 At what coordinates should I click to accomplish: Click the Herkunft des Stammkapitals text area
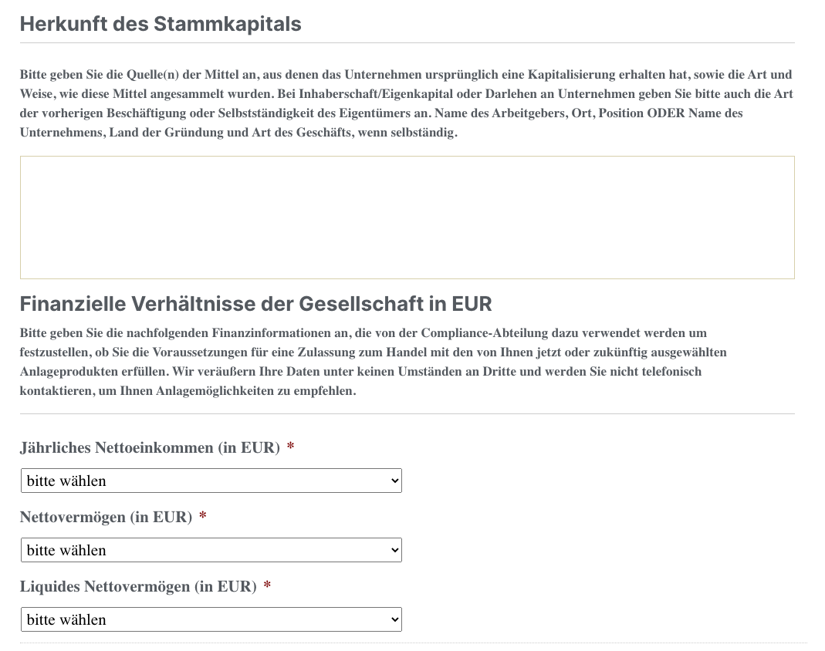(407, 217)
